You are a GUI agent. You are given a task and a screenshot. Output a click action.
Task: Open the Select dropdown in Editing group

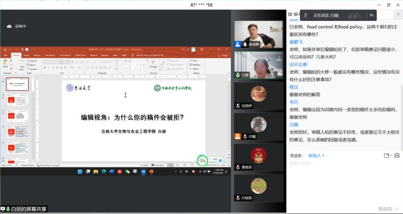point(196,69)
